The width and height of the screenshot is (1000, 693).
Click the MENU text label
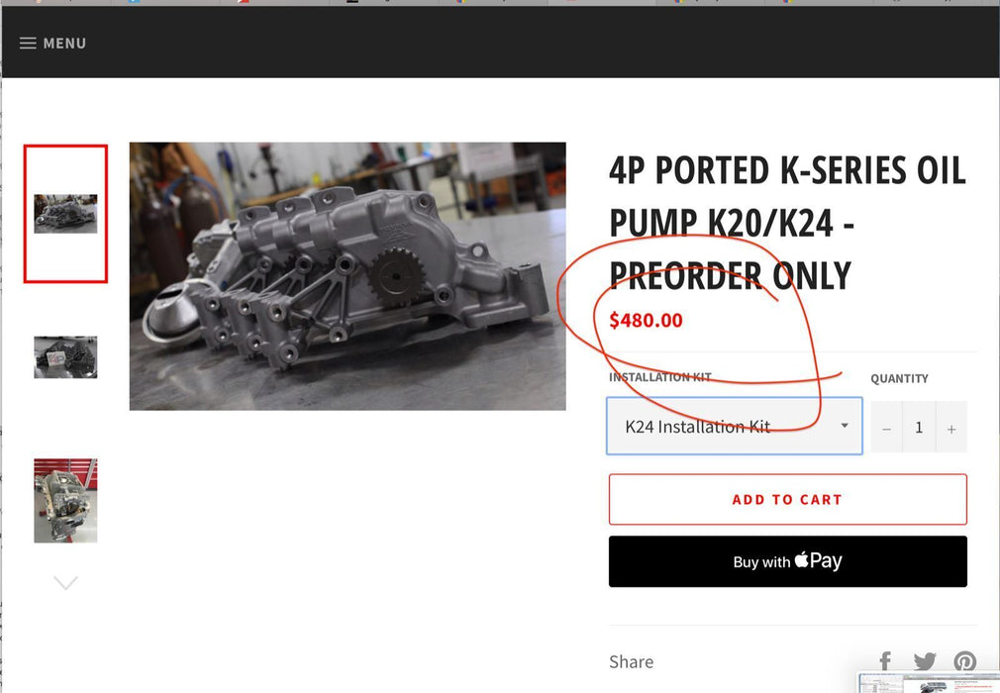click(x=64, y=44)
